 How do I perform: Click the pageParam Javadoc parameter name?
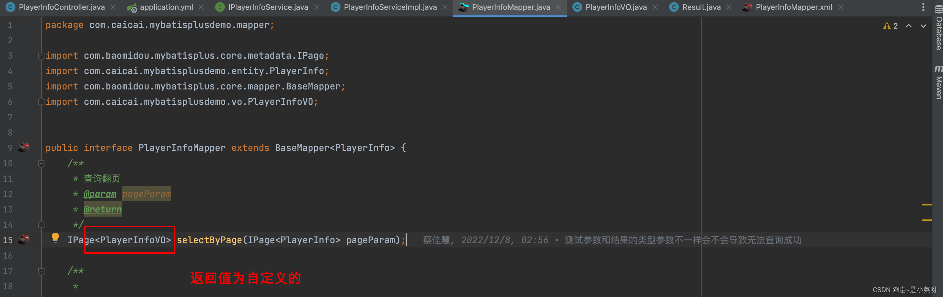146,194
